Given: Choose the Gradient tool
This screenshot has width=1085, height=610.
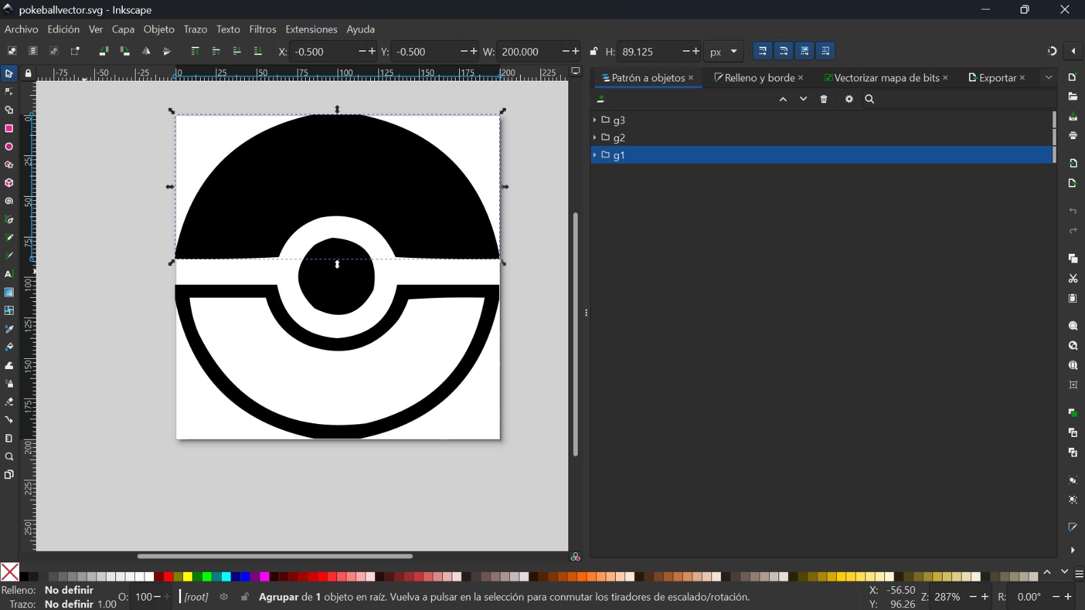Looking at the screenshot, I should [9, 293].
